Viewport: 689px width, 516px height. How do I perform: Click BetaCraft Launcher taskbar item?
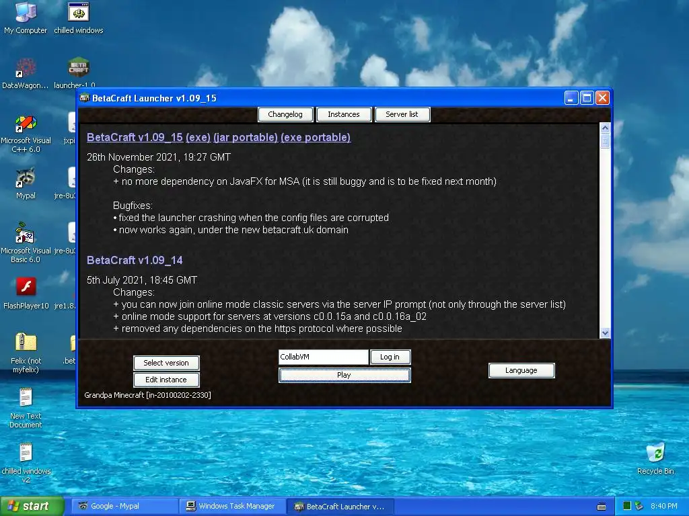(x=340, y=507)
